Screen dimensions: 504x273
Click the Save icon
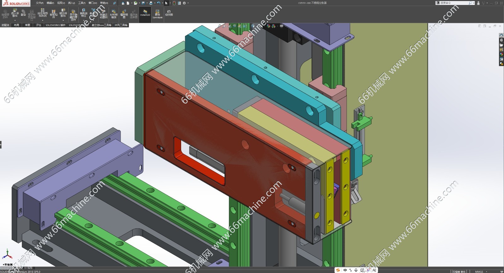[x=143, y=3]
